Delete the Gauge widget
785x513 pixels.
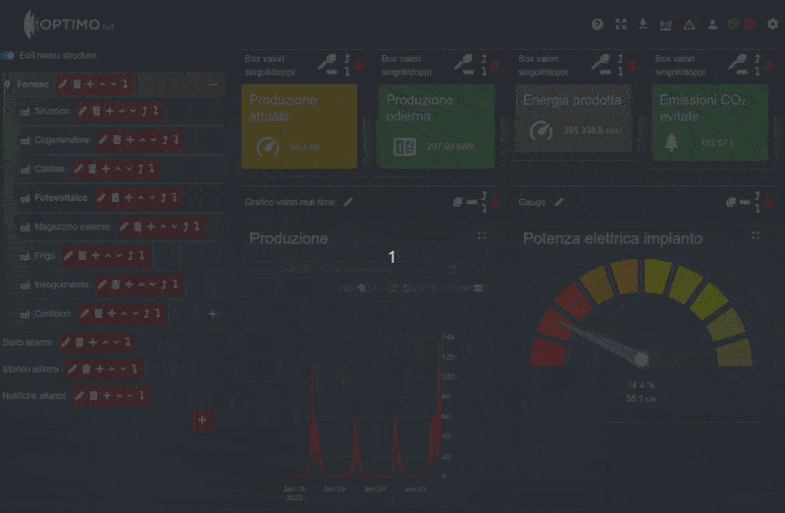pyautogui.click(x=768, y=202)
